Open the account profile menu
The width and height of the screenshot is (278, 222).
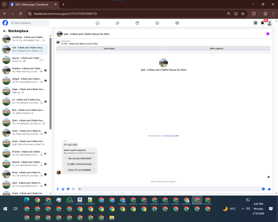tap(270, 23)
